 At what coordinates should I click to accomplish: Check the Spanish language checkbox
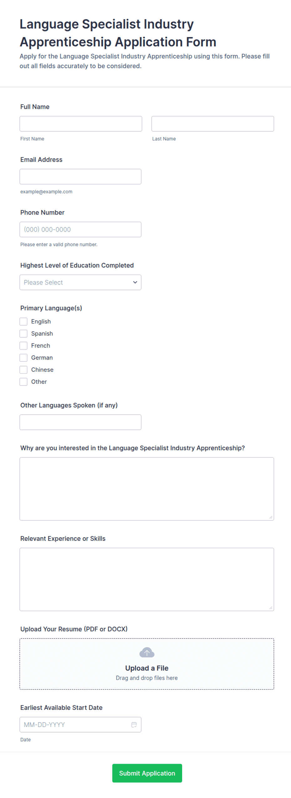23,333
